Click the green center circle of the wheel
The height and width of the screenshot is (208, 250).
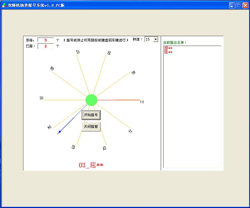tap(91, 100)
